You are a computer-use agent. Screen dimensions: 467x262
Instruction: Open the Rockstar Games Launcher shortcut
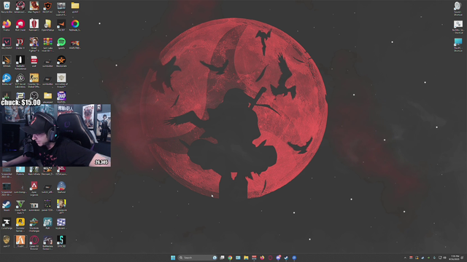click(x=20, y=225)
